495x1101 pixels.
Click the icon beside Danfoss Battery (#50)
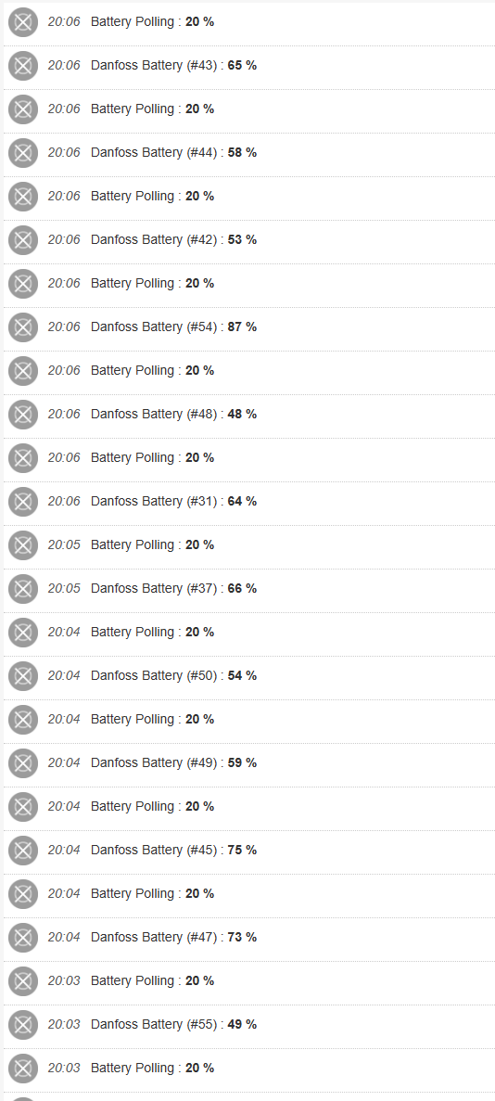[x=23, y=675]
